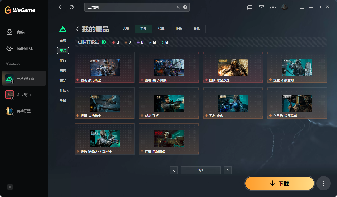Select 三角洲行动 in recent games
The height and width of the screenshot is (197, 337).
(24, 78)
